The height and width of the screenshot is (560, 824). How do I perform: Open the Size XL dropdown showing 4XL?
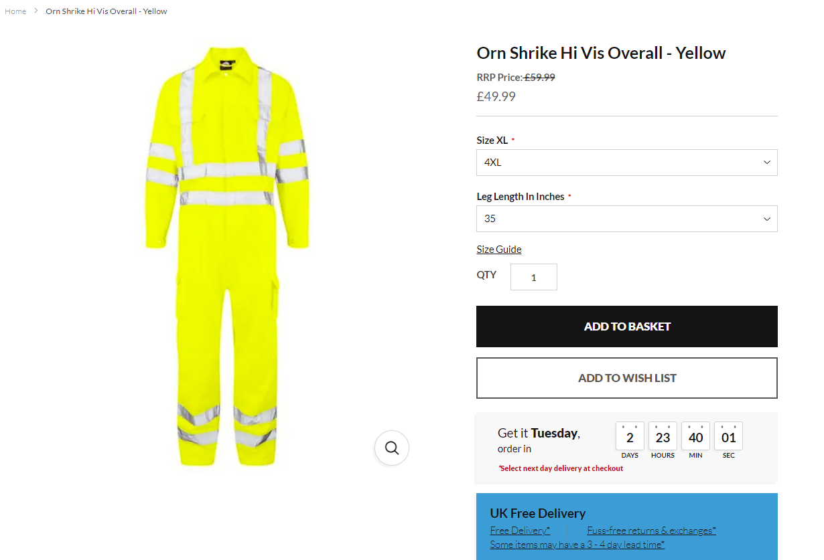coord(626,163)
